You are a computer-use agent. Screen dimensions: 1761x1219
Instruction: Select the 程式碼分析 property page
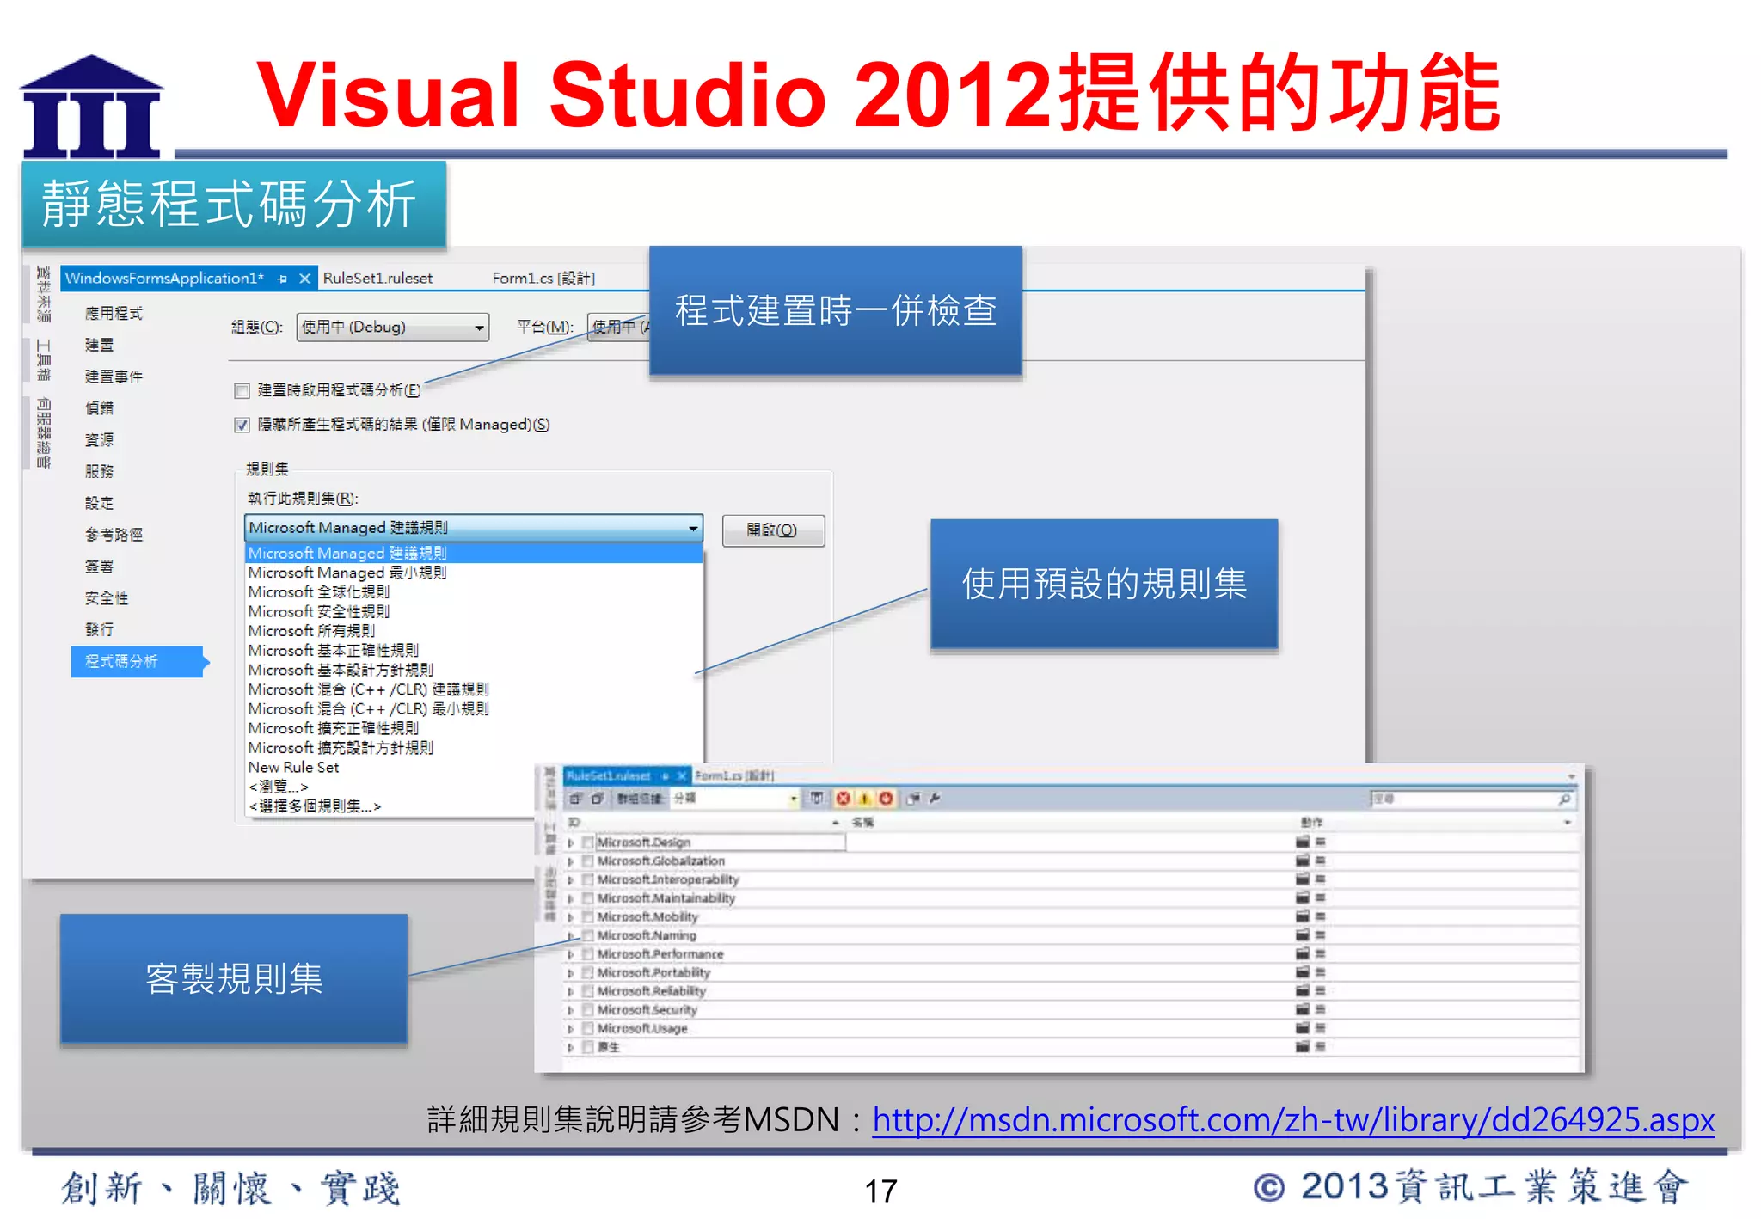[138, 662]
